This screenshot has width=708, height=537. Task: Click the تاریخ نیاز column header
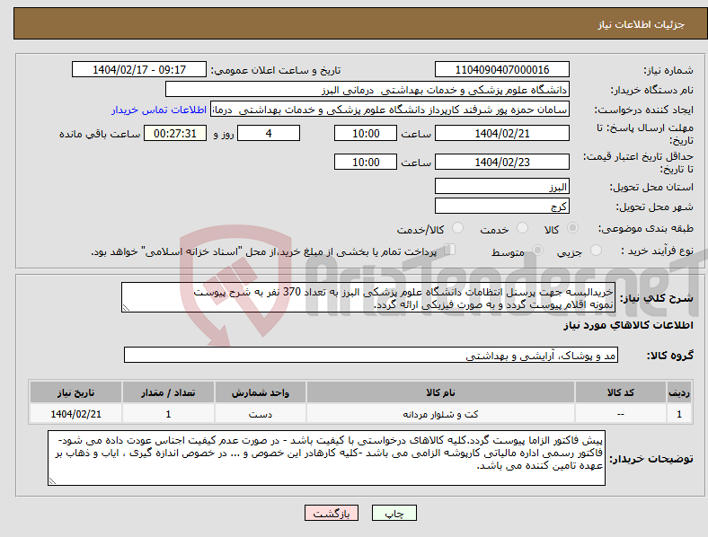click(x=75, y=392)
